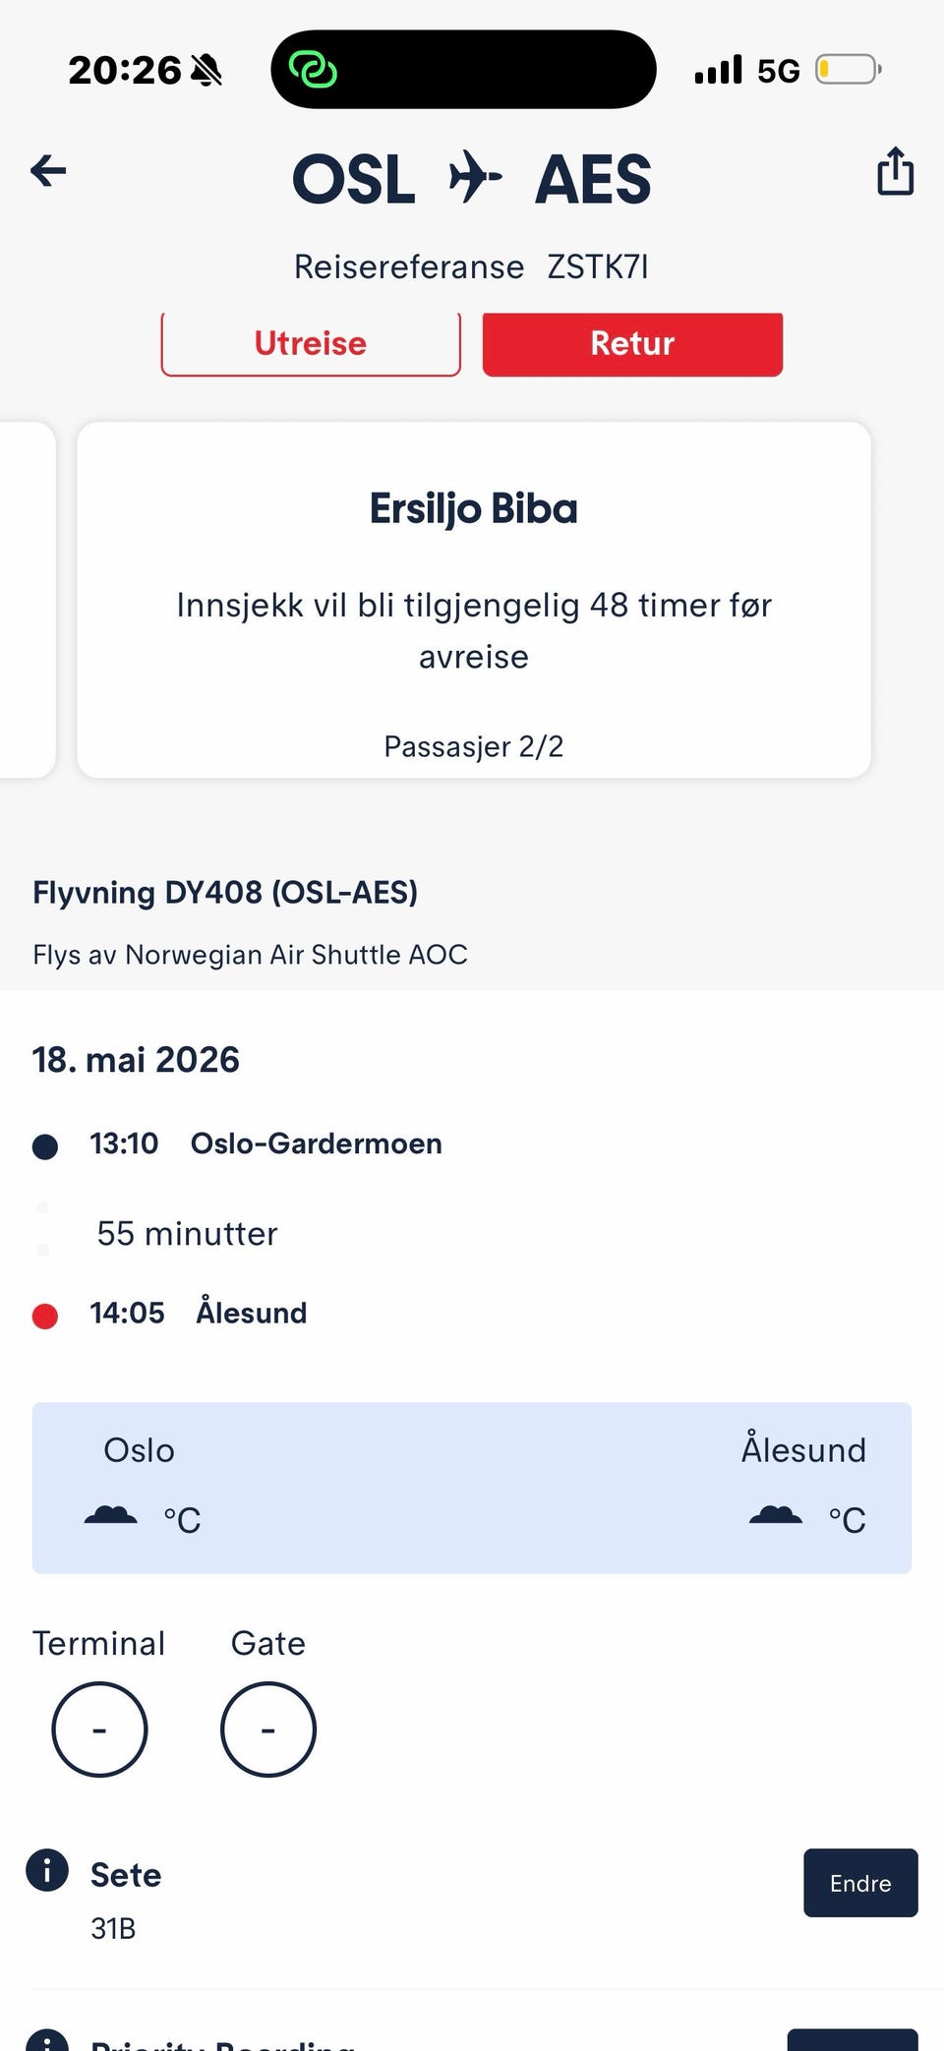944x2051 pixels.
Task: Tap the share icon
Action: point(895,171)
